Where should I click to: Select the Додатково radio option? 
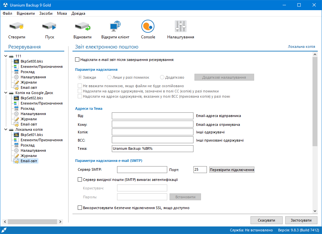click(x=162, y=77)
